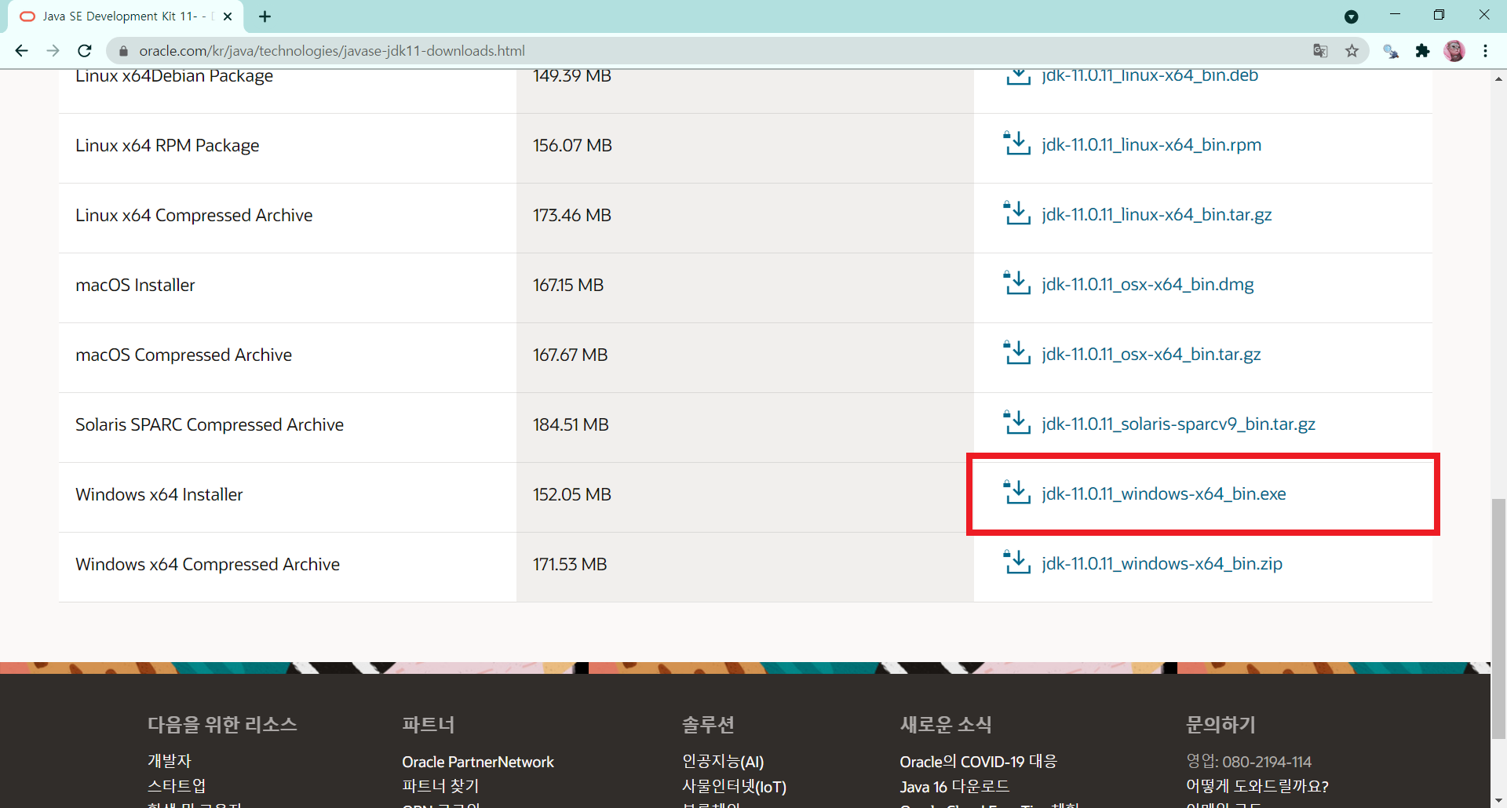Viewport: 1507px width, 808px height.
Task: Open 어떻게 도와드릴까요? footer link
Action: [1257, 786]
